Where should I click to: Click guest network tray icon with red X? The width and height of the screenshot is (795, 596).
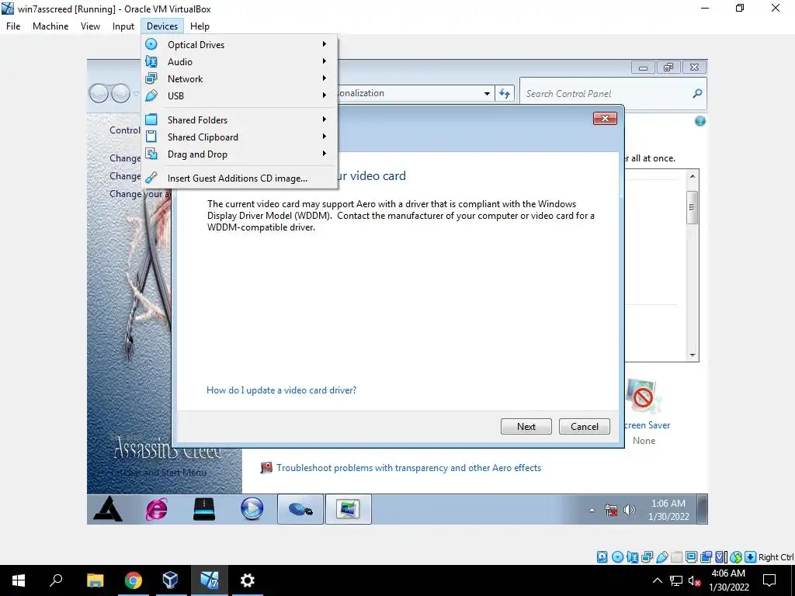[611, 510]
